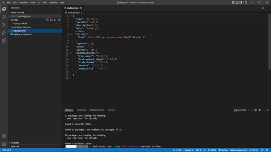Open the Search view in activity bar

pos(4,17)
